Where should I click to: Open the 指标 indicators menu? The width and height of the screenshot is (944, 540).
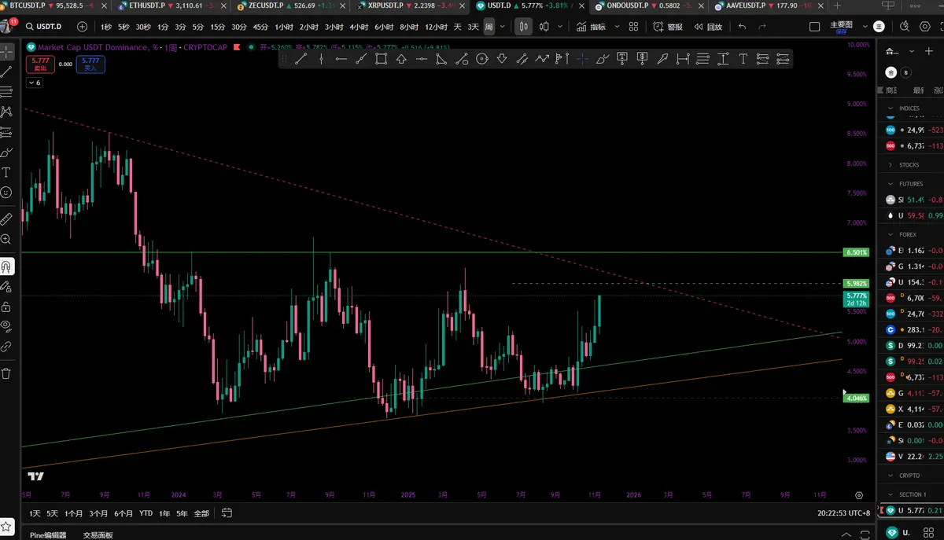591,26
